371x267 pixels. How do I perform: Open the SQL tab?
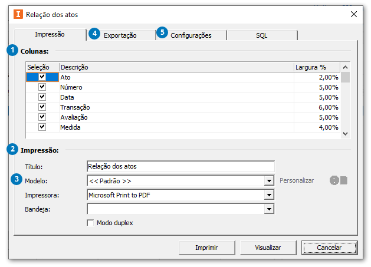261,35
